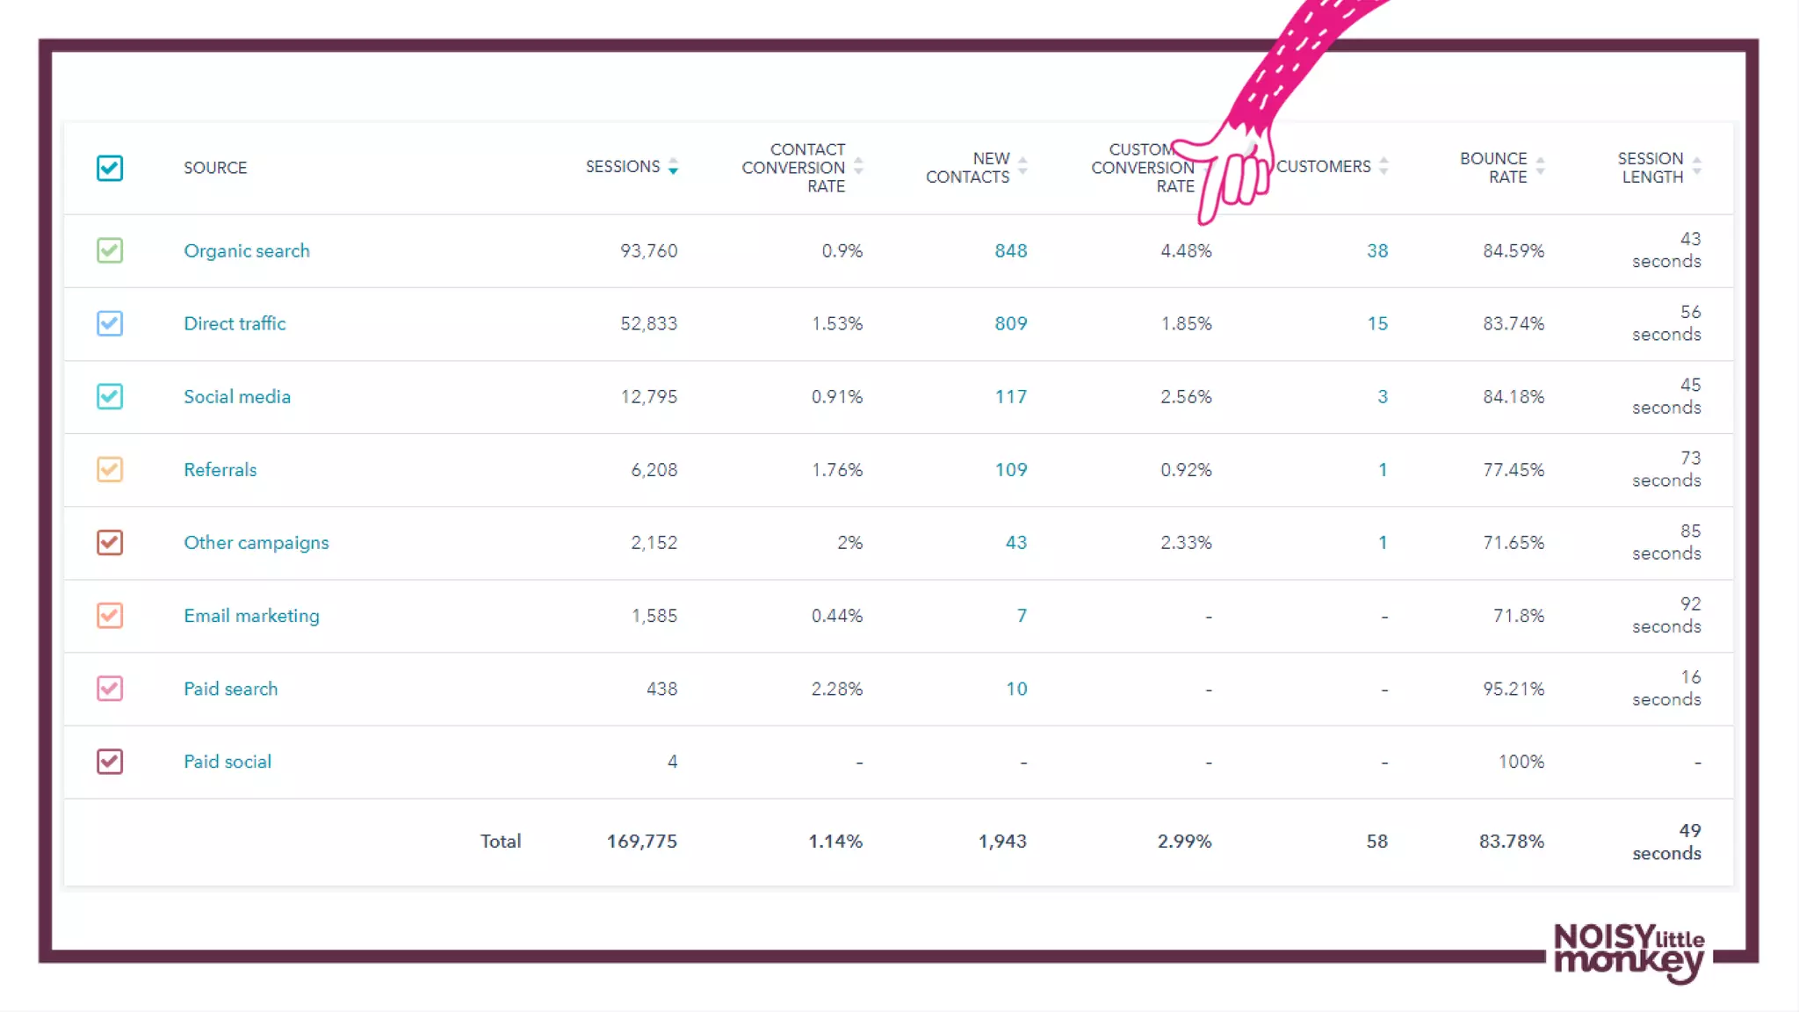Uncheck the Organic search checkbox
This screenshot has height=1012, width=1799.
click(110, 250)
